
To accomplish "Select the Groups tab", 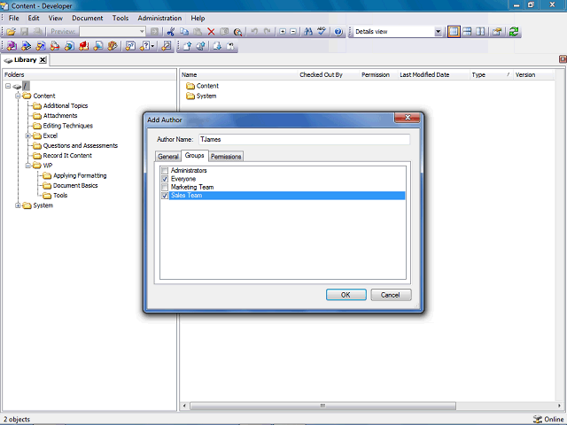I will [195, 156].
